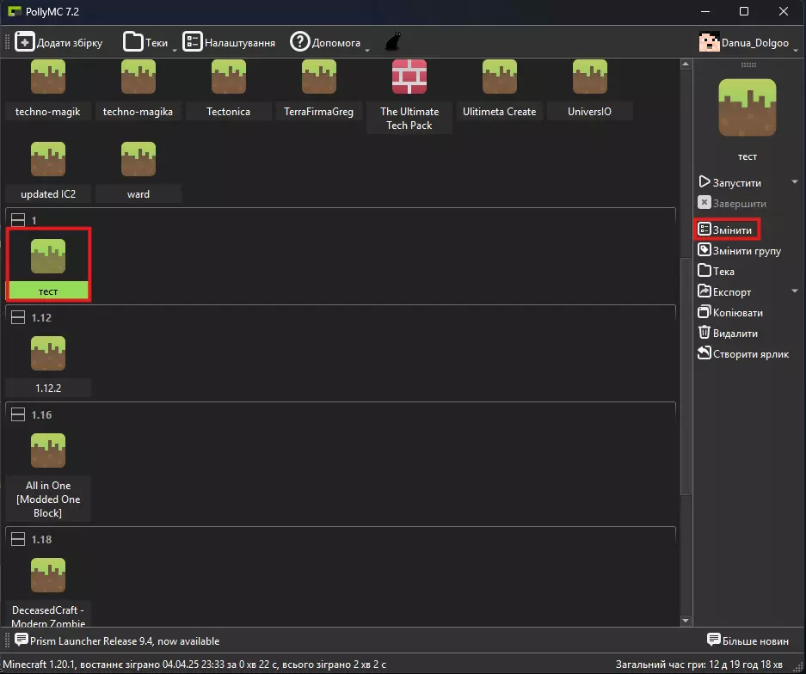The width and height of the screenshot is (806, 674).
Task: Click the large тест icon in side panel
Action: coord(748,107)
